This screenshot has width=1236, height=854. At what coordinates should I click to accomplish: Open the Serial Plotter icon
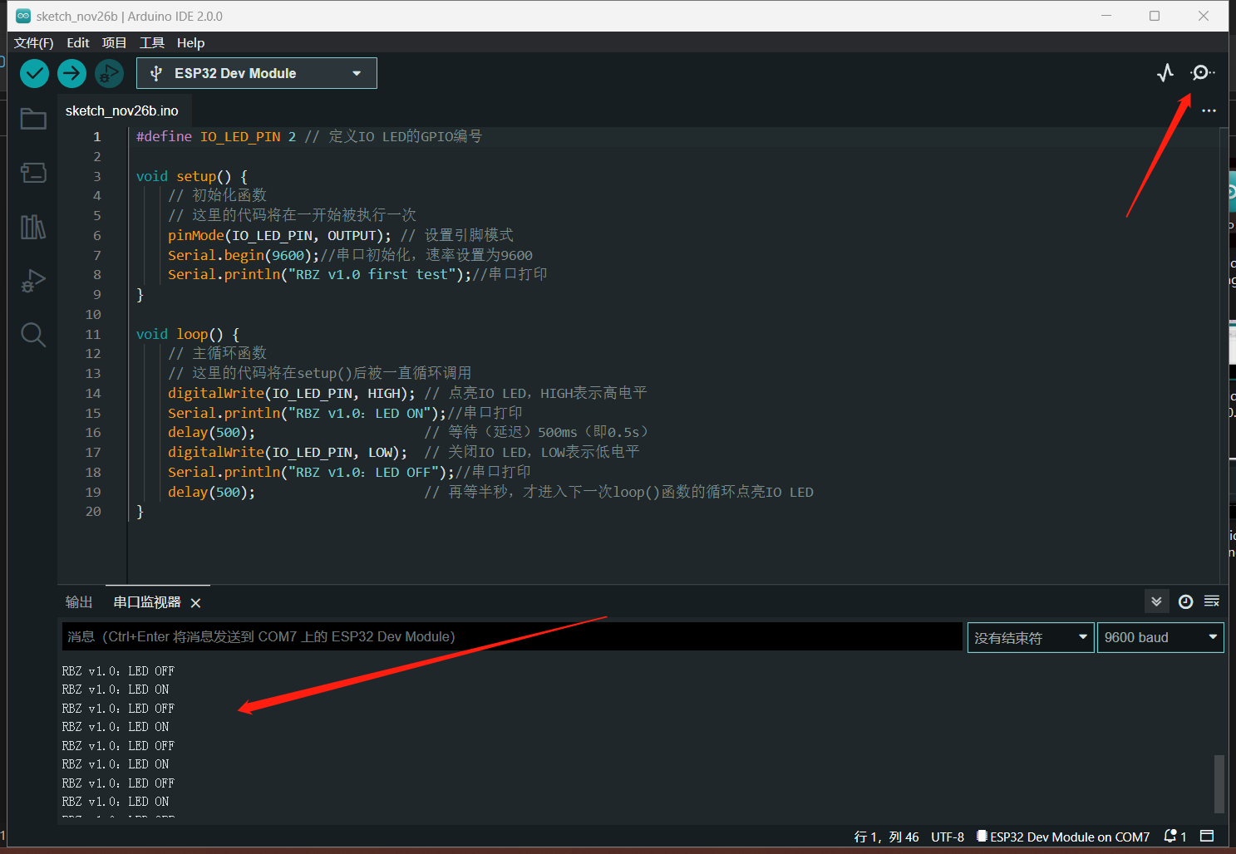[x=1165, y=73]
